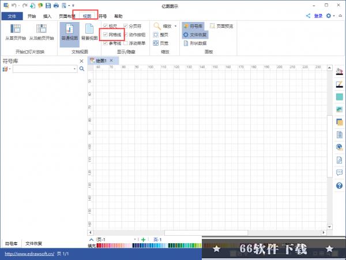The width and height of the screenshot is (346, 260).
Task: Expand the Zoom (缩放) dropdown arrow
Action: coord(176,26)
